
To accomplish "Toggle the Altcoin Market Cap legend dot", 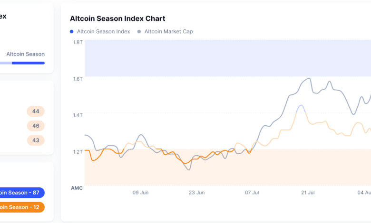I will [139, 32].
